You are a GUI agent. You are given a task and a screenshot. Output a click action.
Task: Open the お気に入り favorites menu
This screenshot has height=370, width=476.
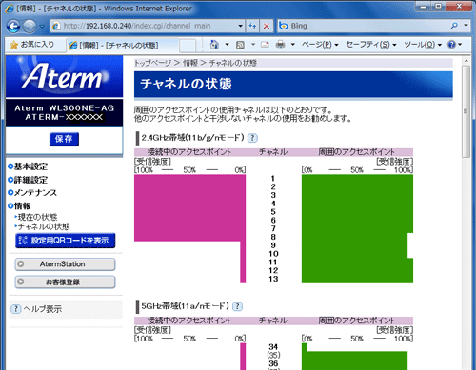click(x=32, y=45)
